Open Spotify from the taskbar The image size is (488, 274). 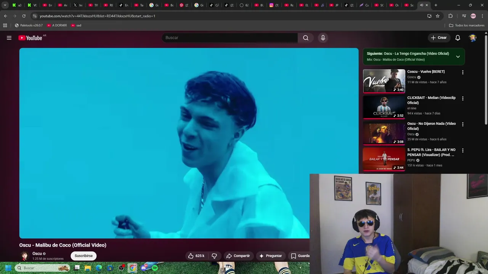click(155, 268)
